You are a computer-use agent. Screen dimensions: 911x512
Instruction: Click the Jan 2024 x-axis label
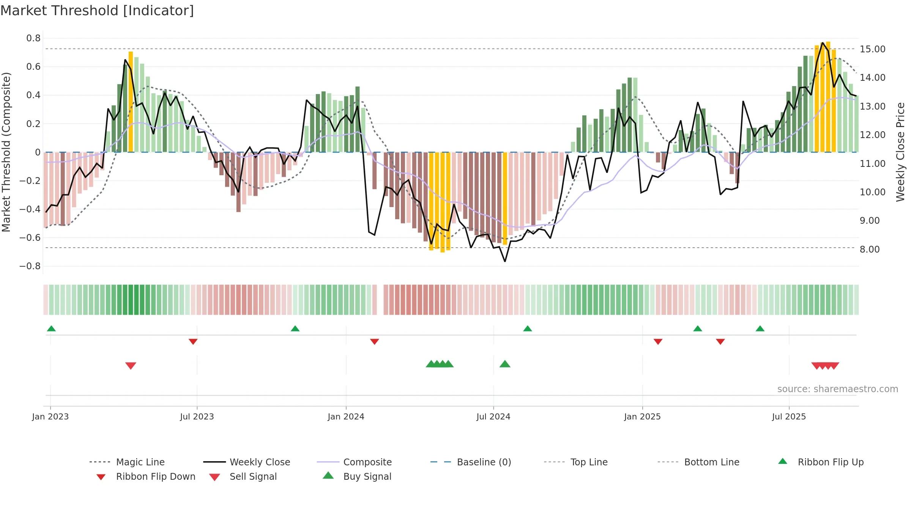point(346,416)
